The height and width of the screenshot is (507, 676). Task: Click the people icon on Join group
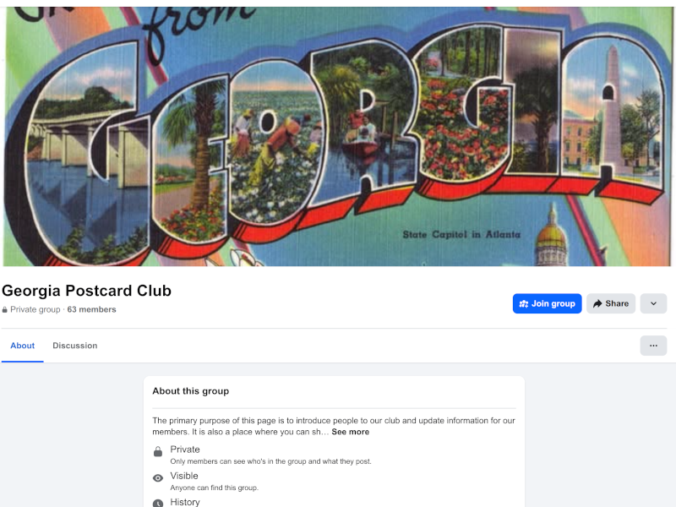[524, 304]
